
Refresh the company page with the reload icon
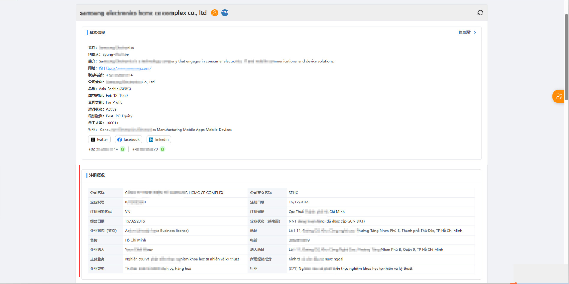[x=480, y=13]
